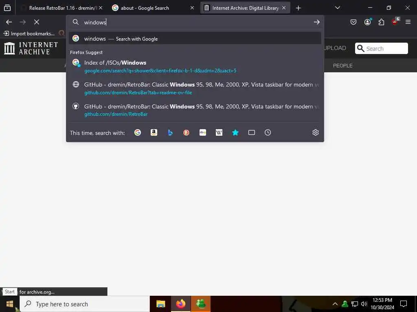The width and height of the screenshot is (417, 312).
Task: Open the volume speaker icon
Action: tap(364, 304)
